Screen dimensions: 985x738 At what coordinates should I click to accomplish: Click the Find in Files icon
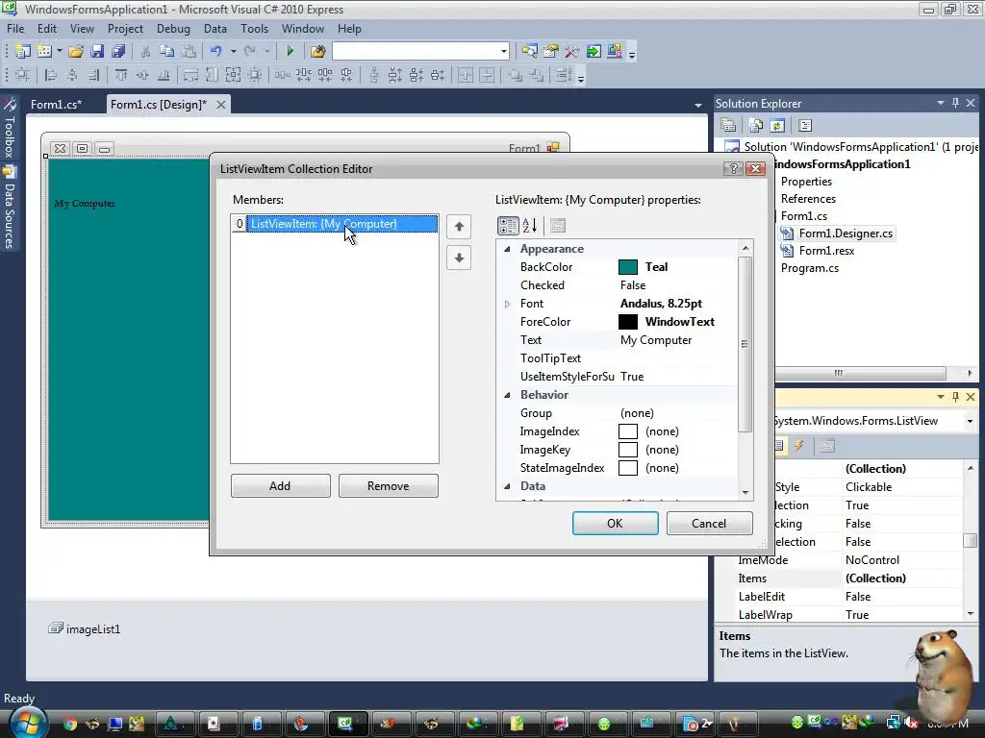[x=317, y=52]
